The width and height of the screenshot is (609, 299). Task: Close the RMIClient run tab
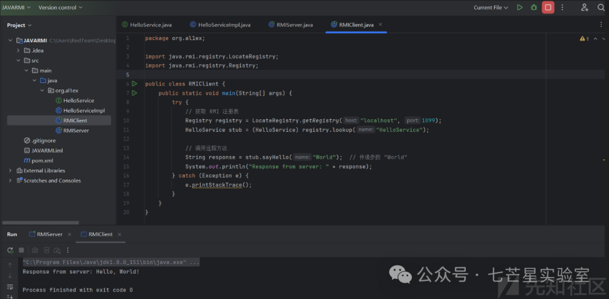pos(120,234)
